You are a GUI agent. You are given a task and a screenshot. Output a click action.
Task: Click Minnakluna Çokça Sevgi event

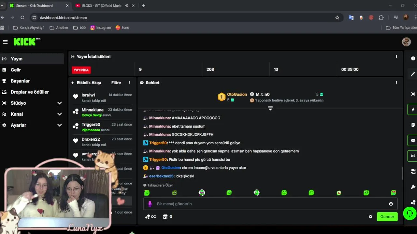pos(102,112)
